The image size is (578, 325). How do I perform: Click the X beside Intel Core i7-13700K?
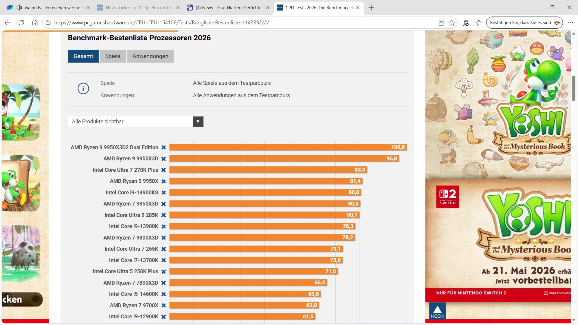163,260
